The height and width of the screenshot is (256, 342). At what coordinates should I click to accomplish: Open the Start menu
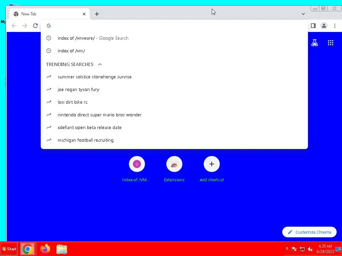coord(9,249)
